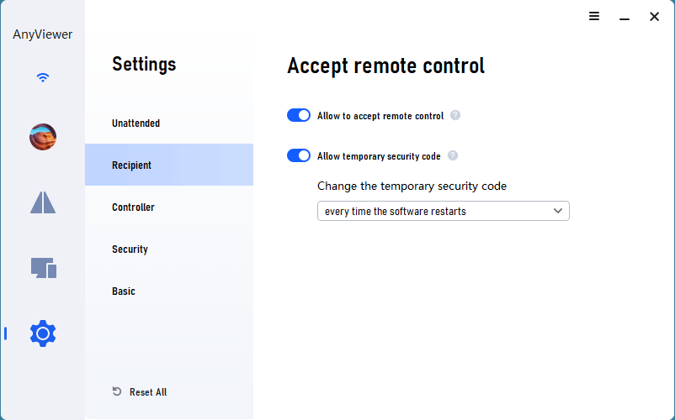Click the dropdown chevron arrow

[x=558, y=211]
